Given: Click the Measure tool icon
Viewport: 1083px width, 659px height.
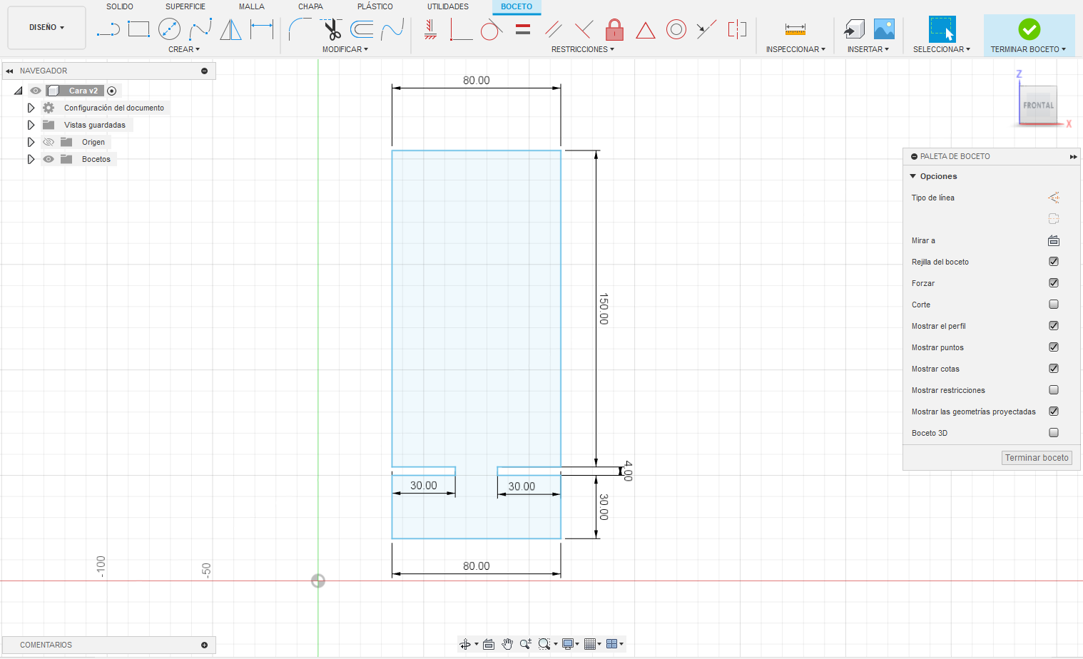Looking at the screenshot, I should click(x=795, y=29).
